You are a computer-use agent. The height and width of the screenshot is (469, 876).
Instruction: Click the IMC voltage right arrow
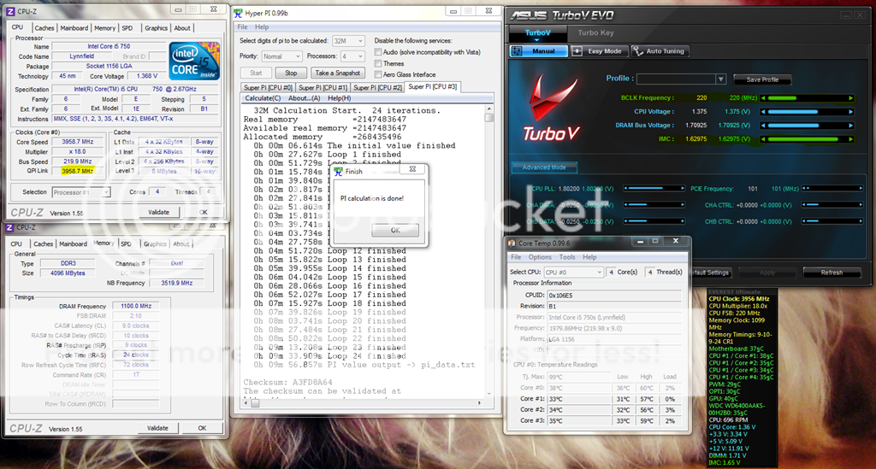pyautogui.click(x=850, y=138)
